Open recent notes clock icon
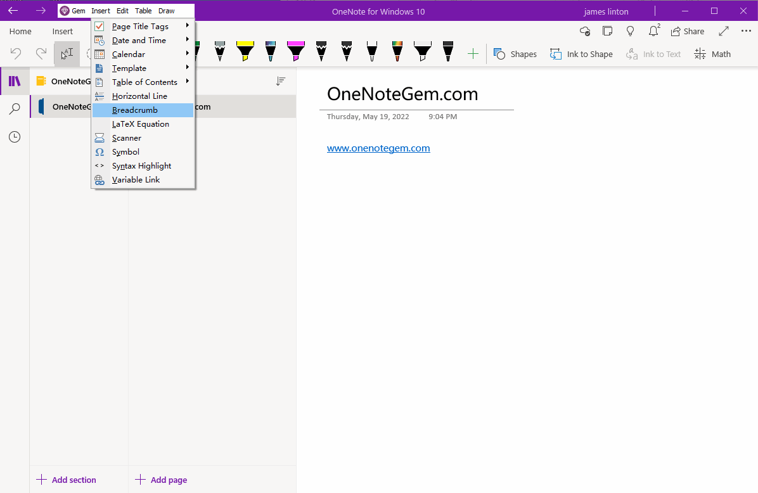Viewport: 758px width, 493px height. click(x=15, y=137)
